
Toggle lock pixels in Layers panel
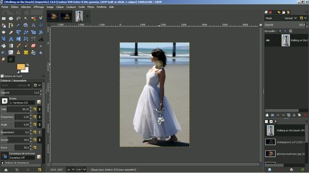pyautogui.click(x=280, y=31)
